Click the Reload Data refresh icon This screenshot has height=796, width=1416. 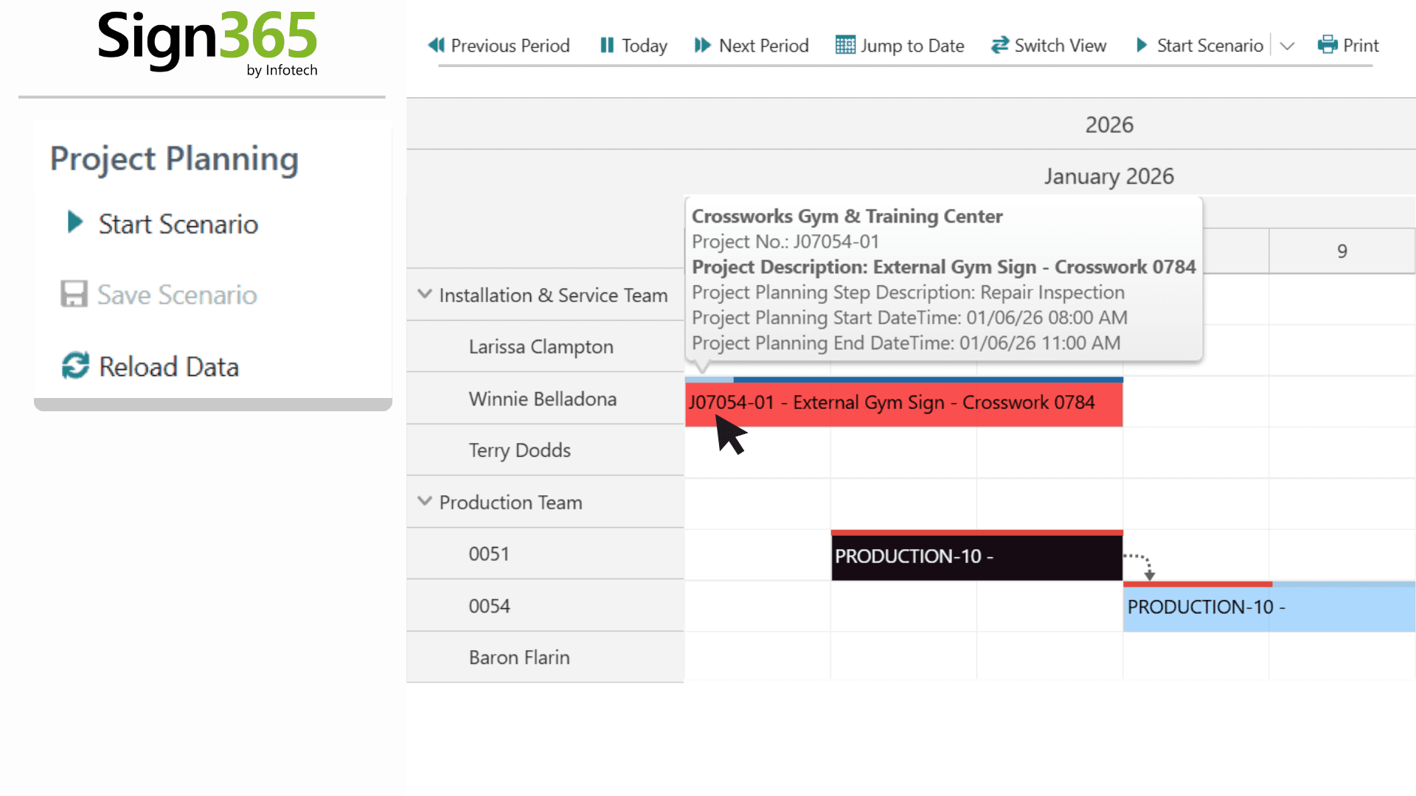[75, 366]
